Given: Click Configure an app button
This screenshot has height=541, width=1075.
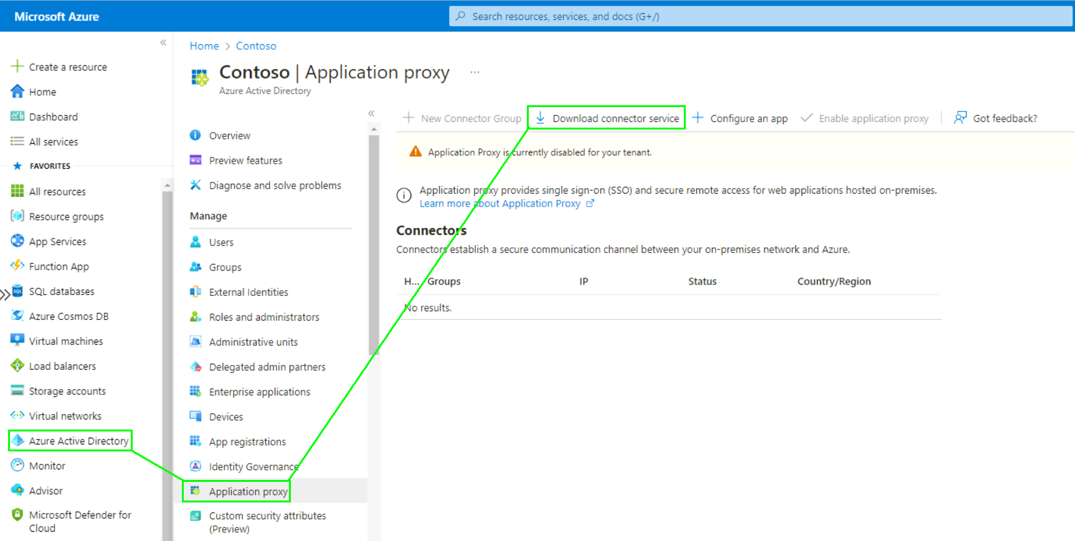Looking at the screenshot, I should point(741,118).
